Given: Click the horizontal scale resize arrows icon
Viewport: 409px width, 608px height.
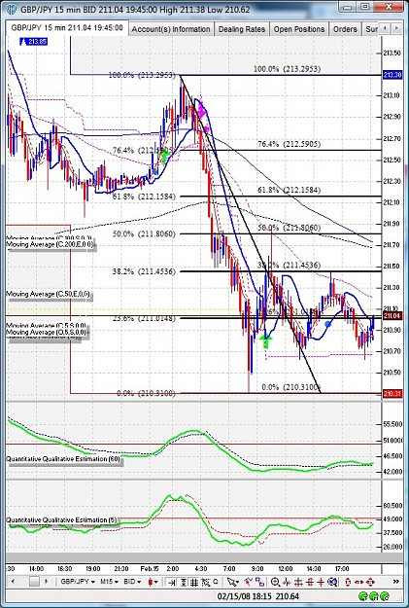Looking at the screenshot, I should click(x=359, y=582).
